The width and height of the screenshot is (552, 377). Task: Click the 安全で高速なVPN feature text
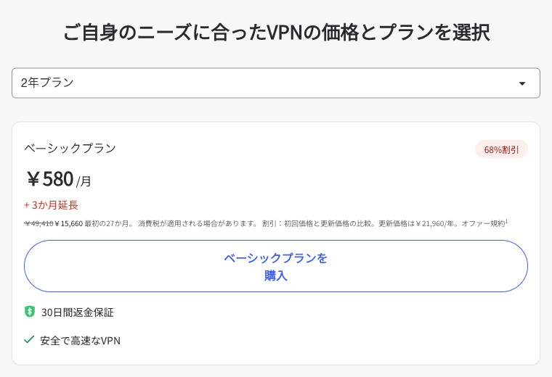[81, 341]
